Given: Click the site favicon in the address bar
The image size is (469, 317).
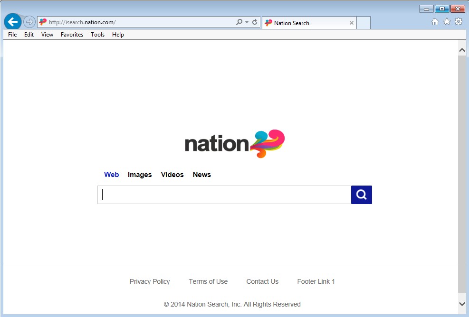Looking at the screenshot, I should pos(43,22).
